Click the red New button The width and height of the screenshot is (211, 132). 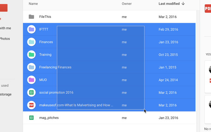(4, 8)
